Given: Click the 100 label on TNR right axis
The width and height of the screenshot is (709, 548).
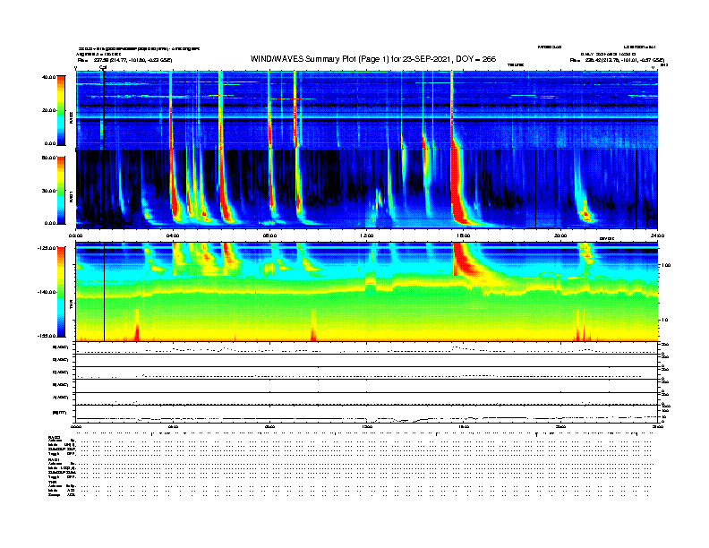Looking at the screenshot, I should [x=666, y=265].
